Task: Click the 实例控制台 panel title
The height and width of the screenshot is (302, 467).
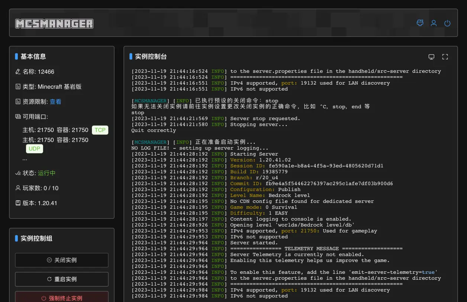Action: [x=151, y=56]
